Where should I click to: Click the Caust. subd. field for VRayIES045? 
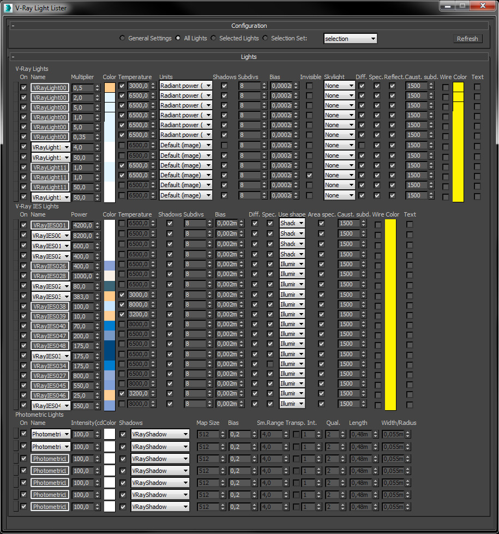pos(350,383)
